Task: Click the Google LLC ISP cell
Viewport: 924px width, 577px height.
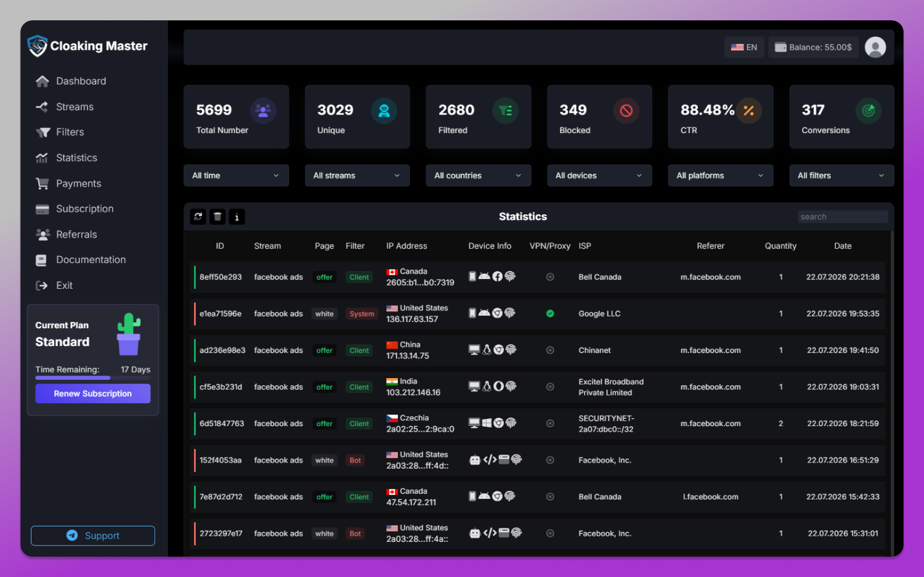Action: (x=599, y=313)
